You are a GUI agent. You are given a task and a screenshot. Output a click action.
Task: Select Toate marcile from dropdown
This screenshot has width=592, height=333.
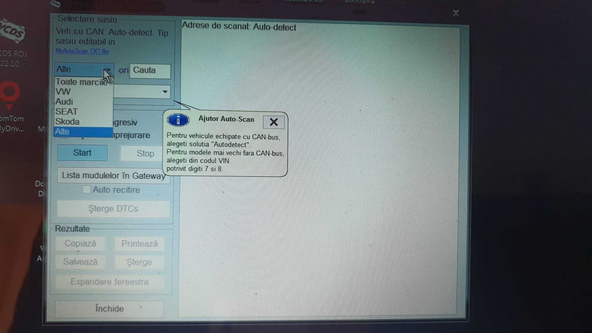point(81,81)
